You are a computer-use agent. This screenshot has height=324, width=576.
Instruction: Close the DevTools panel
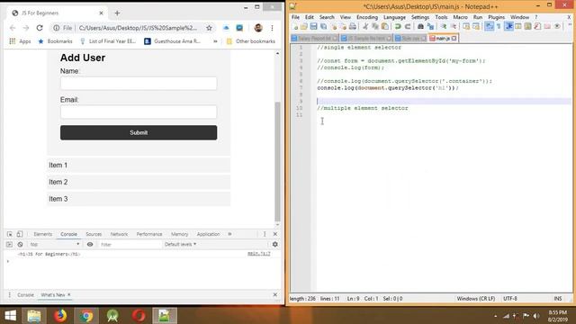point(275,234)
